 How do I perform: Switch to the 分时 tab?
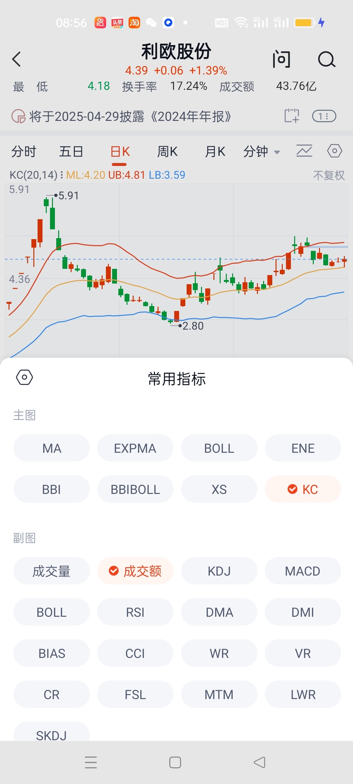(x=24, y=152)
